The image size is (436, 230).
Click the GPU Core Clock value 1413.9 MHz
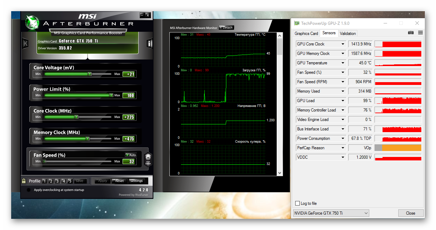(x=361, y=44)
